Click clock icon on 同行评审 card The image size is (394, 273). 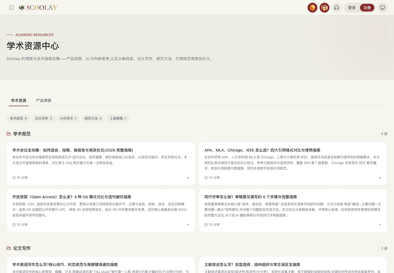206,225
